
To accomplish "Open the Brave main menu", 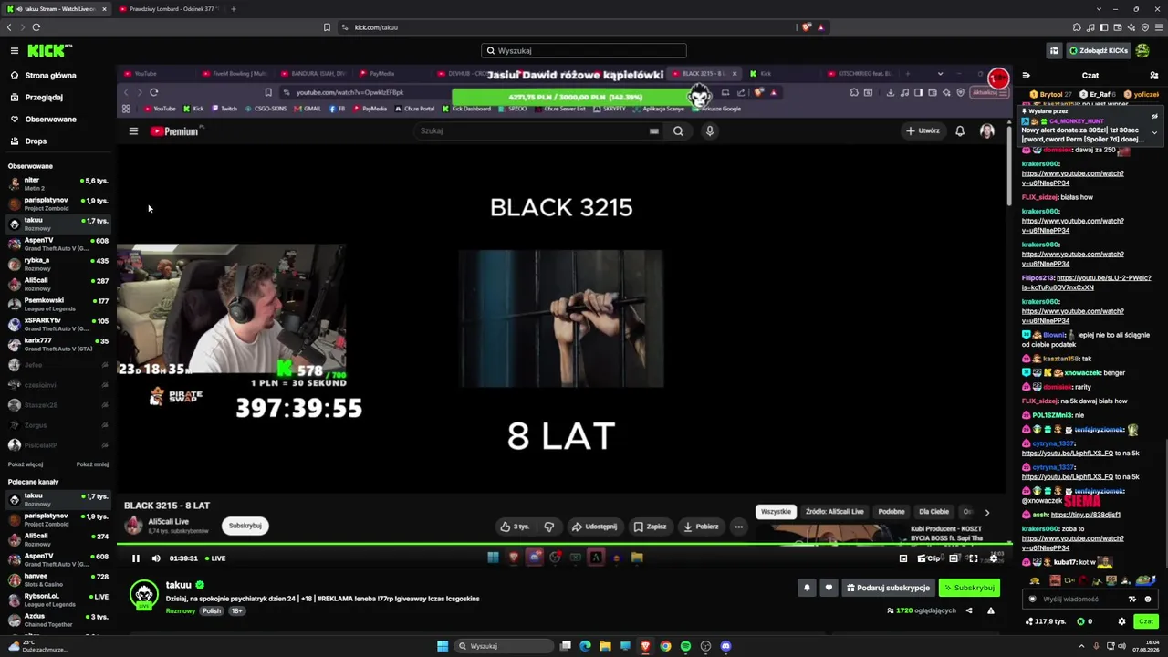I will 1159,27.
